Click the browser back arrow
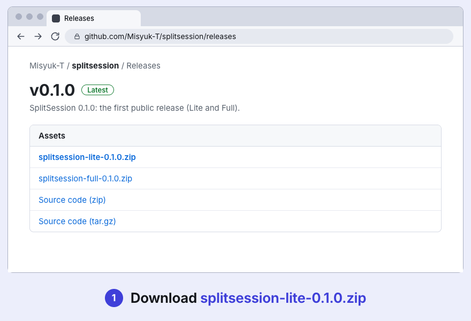This screenshot has width=471, height=321. [21, 36]
